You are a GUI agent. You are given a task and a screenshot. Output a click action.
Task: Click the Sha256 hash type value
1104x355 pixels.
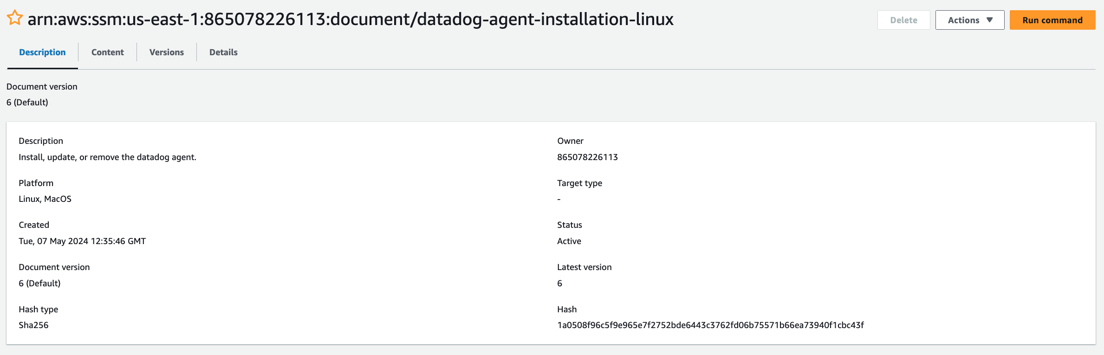[x=33, y=325]
